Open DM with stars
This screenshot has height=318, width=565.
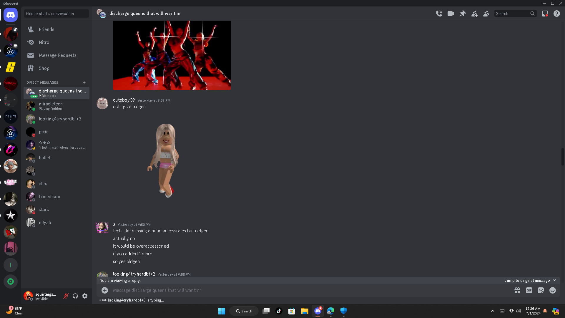[x=56, y=210]
